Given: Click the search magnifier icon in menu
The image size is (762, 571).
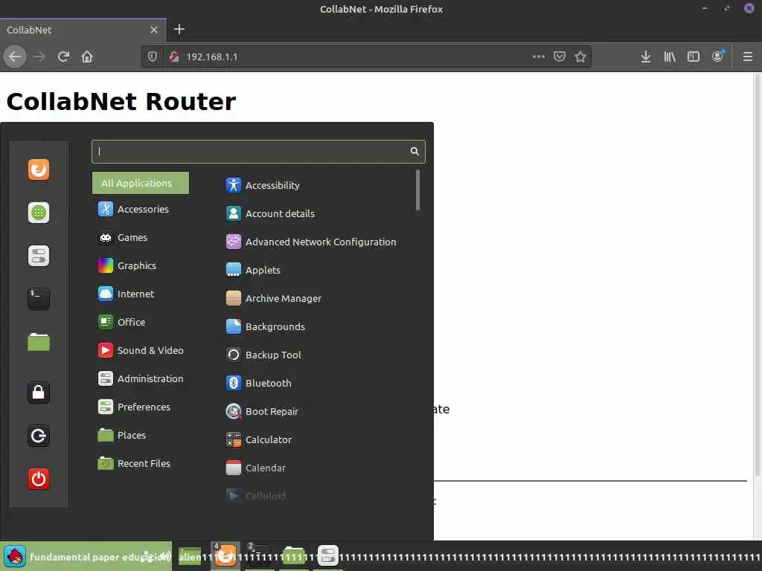Looking at the screenshot, I should (x=414, y=151).
